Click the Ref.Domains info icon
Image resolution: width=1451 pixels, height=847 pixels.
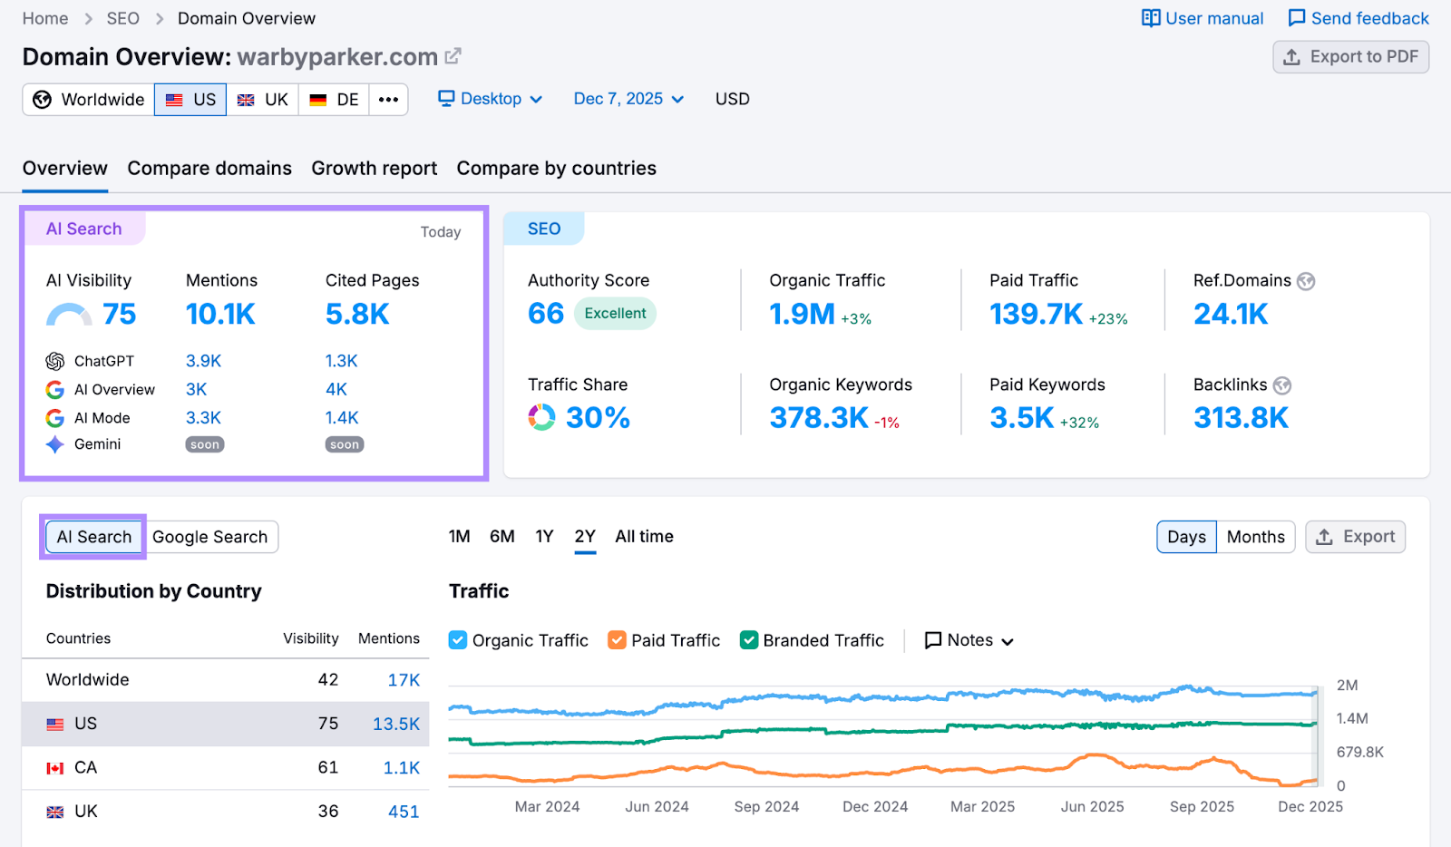coord(1306,281)
